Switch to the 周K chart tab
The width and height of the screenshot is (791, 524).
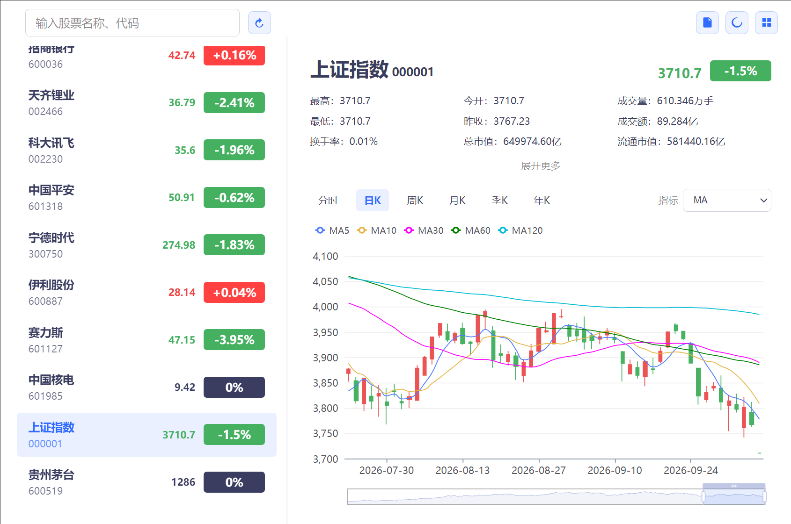415,201
